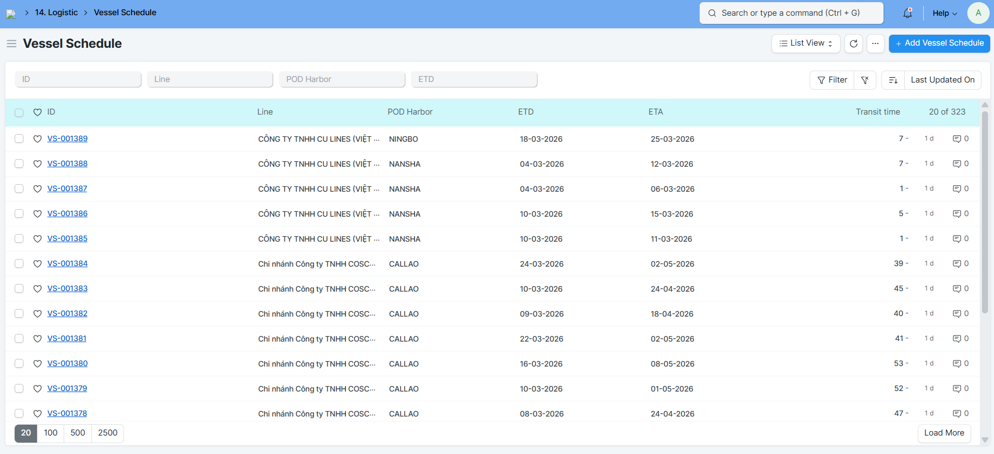This screenshot has width=994, height=454.
Task: Open the three-dots more options menu
Action: (x=875, y=43)
